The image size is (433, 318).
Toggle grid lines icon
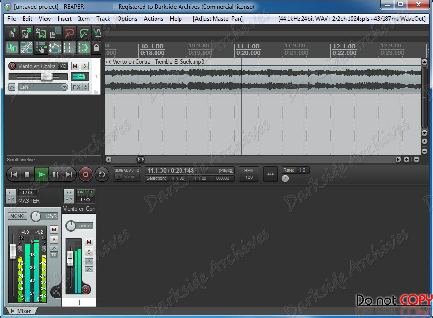[x=70, y=47]
